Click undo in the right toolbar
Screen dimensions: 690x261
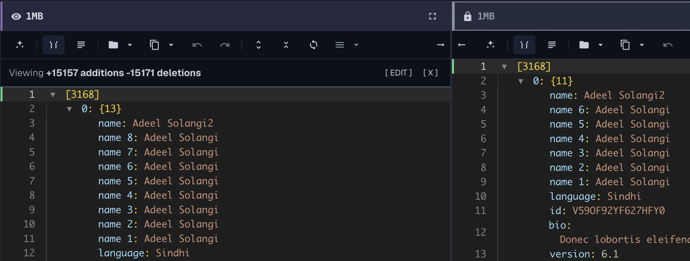[x=668, y=45]
